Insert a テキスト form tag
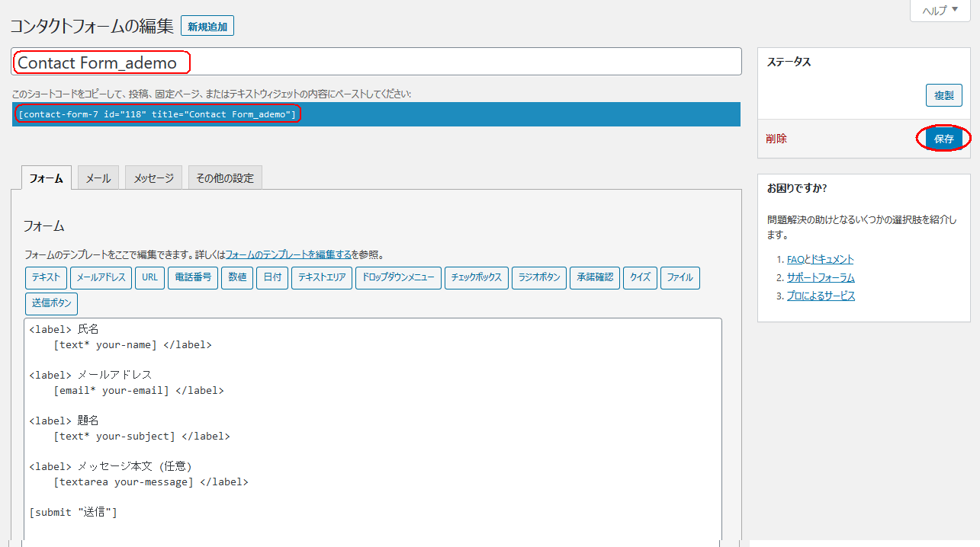 [47, 277]
